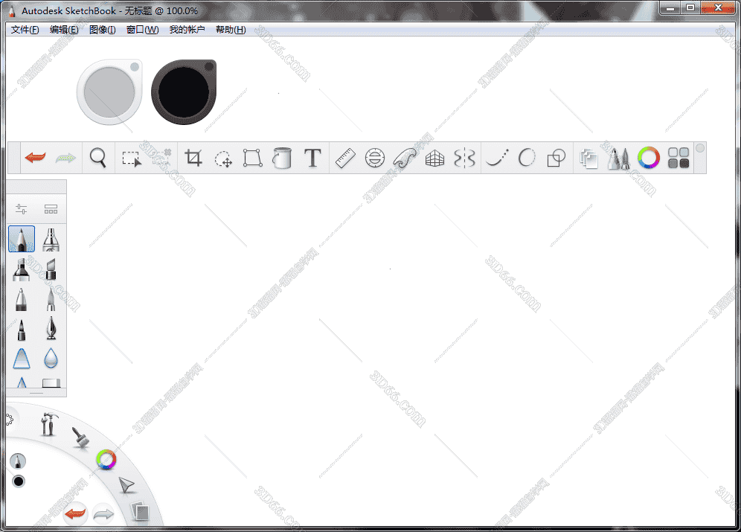Pick the Airbrush from the brush palette
The width and height of the screenshot is (741, 532).
point(51,239)
